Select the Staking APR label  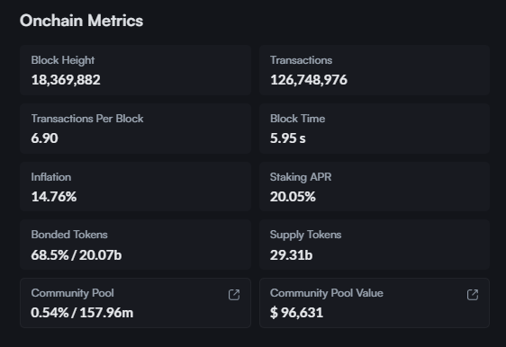[x=301, y=177]
